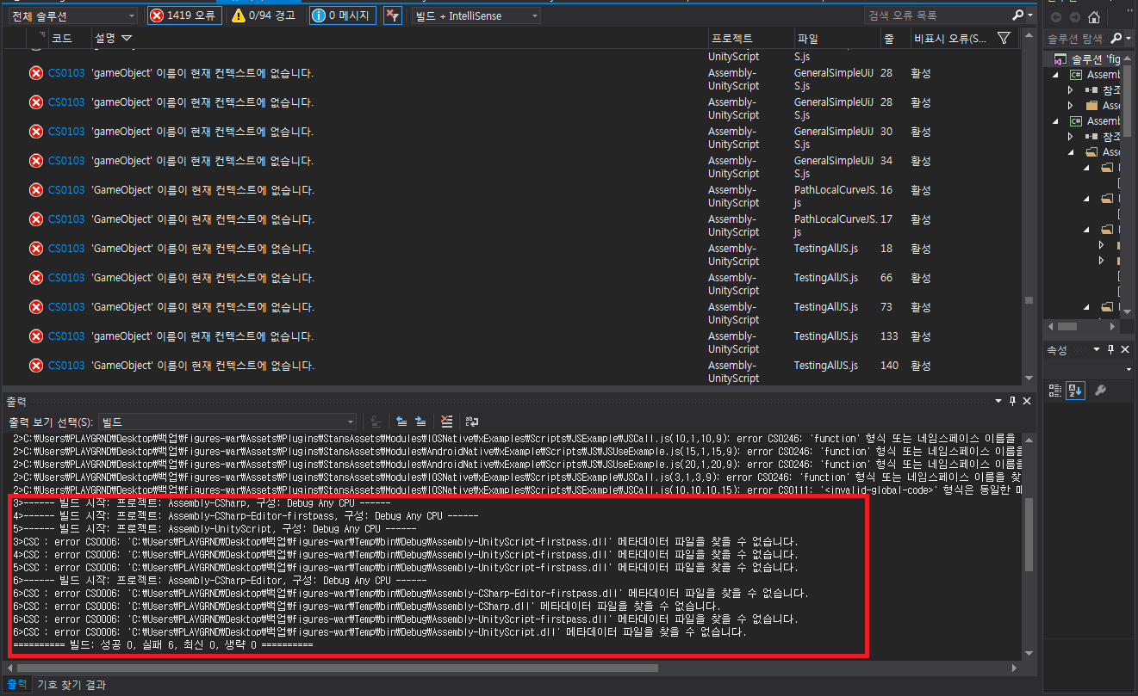Viewport: 1138px width, 696px height.
Task: Toggle the 1419 오류 errors filter
Action: click(183, 15)
